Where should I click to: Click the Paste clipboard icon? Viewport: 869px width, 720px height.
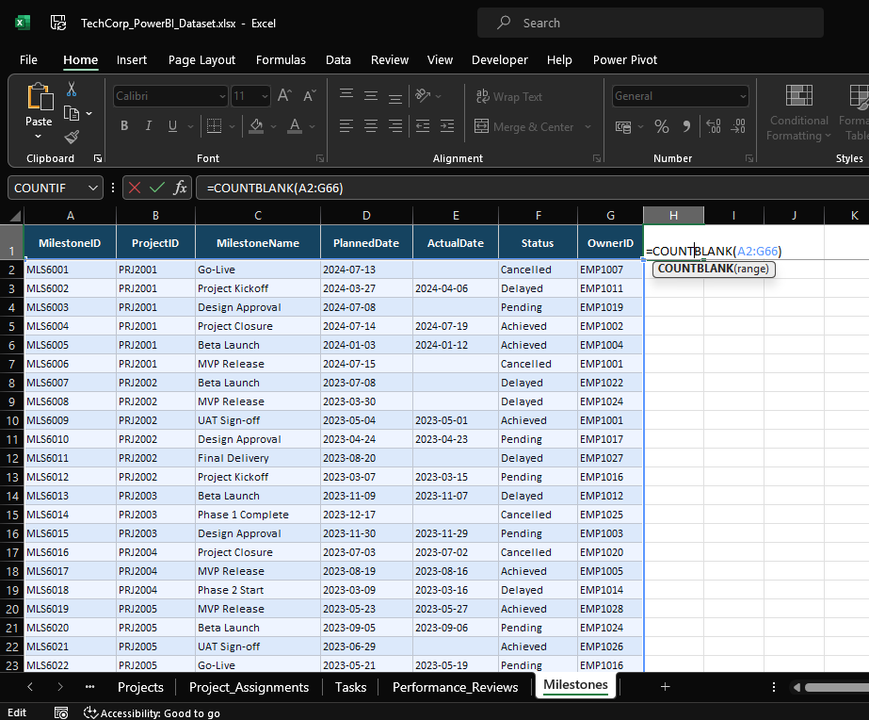[x=40, y=96]
